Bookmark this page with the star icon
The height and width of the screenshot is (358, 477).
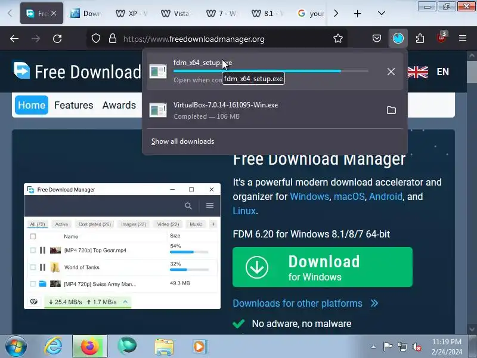pyautogui.click(x=338, y=39)
